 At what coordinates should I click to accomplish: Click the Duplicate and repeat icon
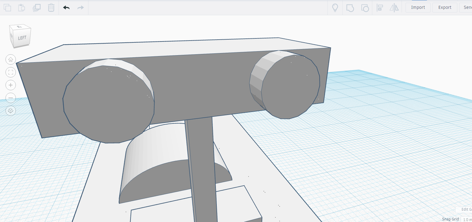[x=37, y=8]
